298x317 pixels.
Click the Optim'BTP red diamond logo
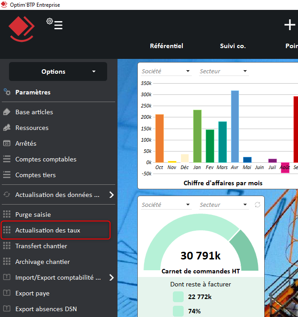coord(22,29)
